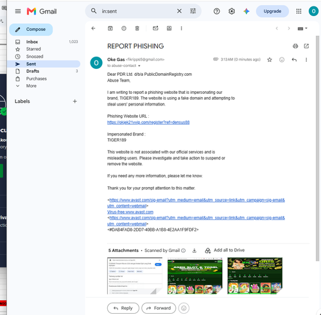The height and width of the screenshot is (315, 321).
Task: Open the Support help icon
Action: [x=216, y=11]
